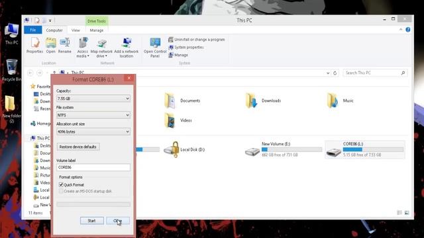Viewport: 424px width, 238px height.
Task: Switch to details view icon
Action: 399,213
